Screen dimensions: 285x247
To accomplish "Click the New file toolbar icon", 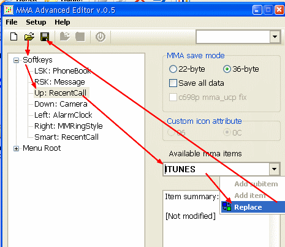I will click(14, 37).
